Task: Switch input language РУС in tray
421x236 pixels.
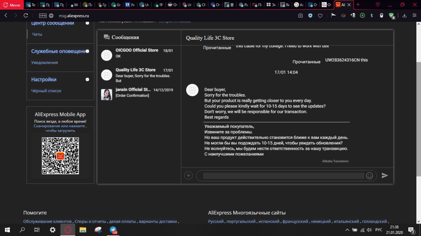Action: pyautogui.click(x=379, y=230)
